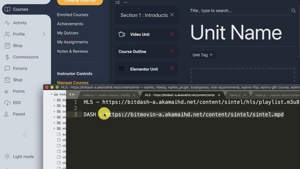Open Enrolled Courses link

(x=73, y=15)
